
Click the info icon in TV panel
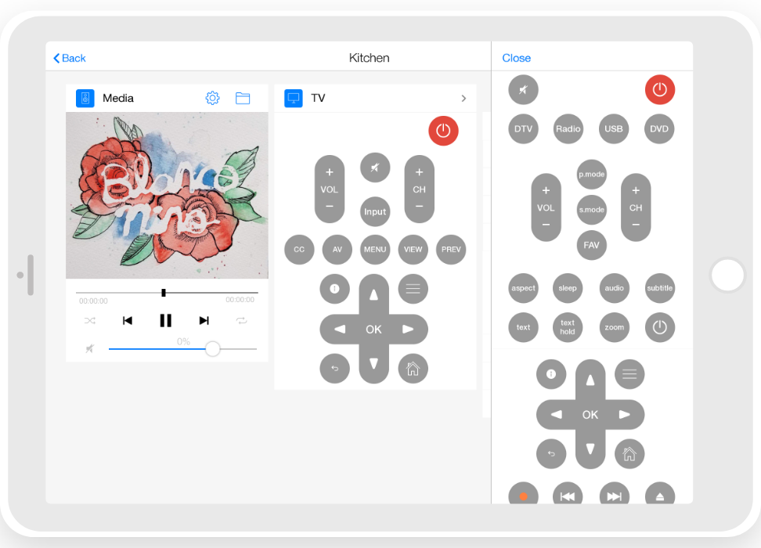point(334,289)
